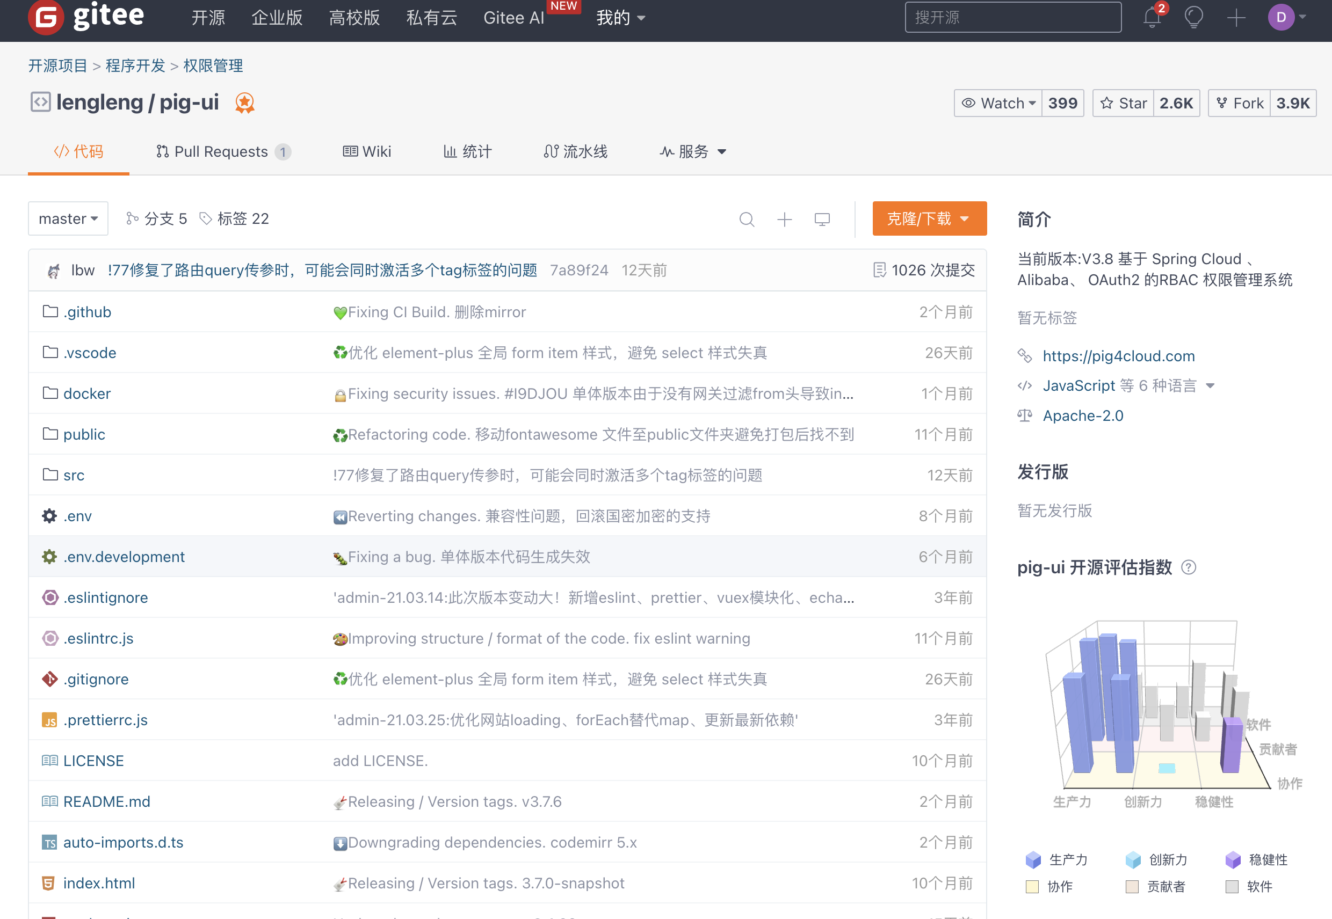Click the plus new file icon in toolbar
1332x919 pixels.
coord(784,220)
